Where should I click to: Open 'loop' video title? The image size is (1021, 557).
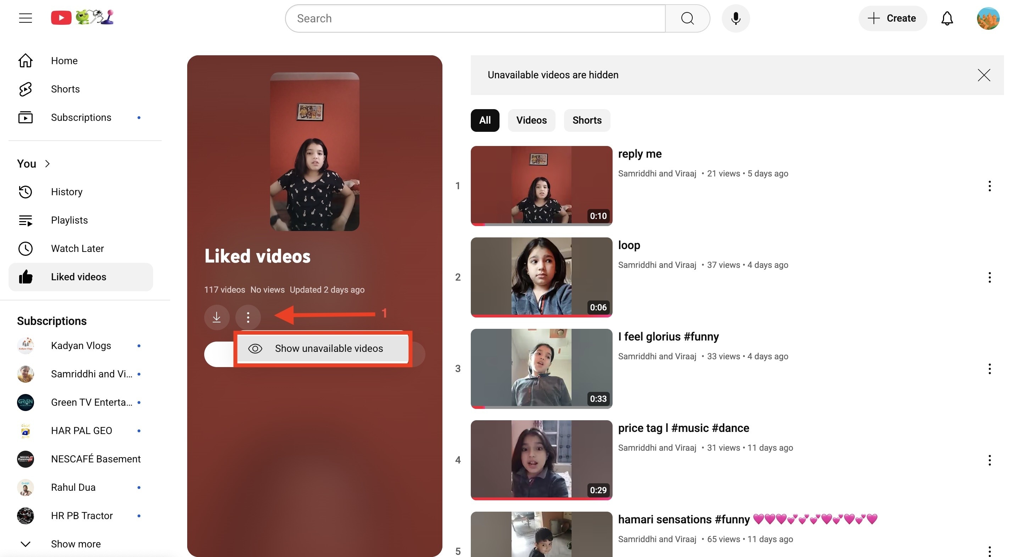(629, 245)
